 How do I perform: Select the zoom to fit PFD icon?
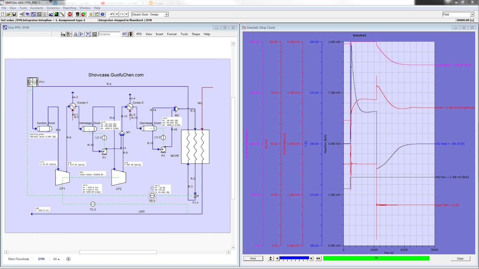click(x=87, y=34)
